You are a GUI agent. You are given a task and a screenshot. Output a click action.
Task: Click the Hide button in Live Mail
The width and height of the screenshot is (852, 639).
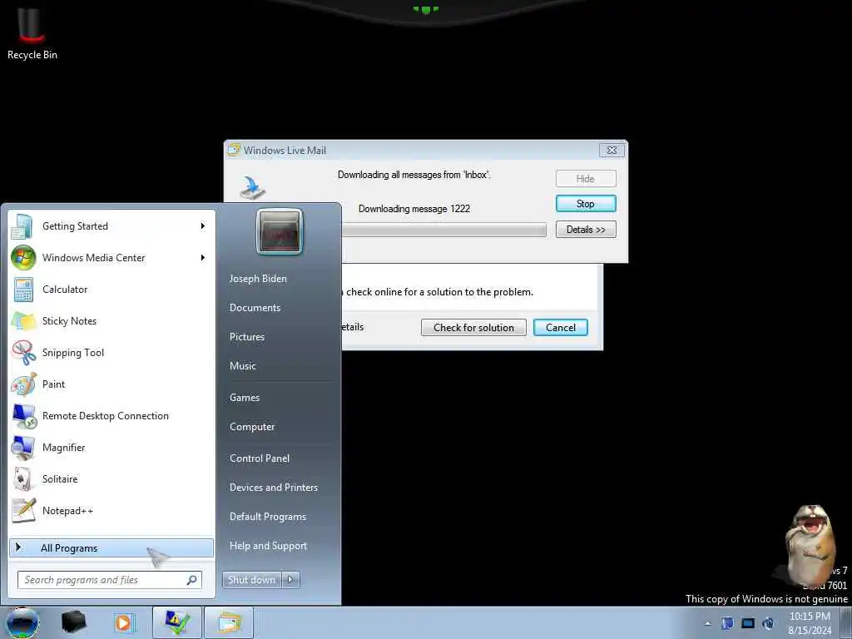[586, 179]
